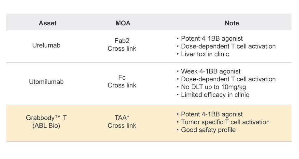Click Grabbody's 'Potent 4-1BB agonist' note
Image resolution: width=299 pixels, height=159 pixels.
(x=212, y=114)
